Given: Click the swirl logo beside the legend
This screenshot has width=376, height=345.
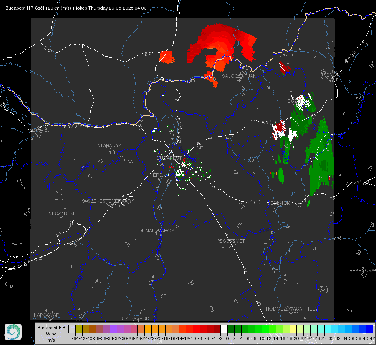Looking at the screenshot, I should pyautogui.click(x=13, y=332).
